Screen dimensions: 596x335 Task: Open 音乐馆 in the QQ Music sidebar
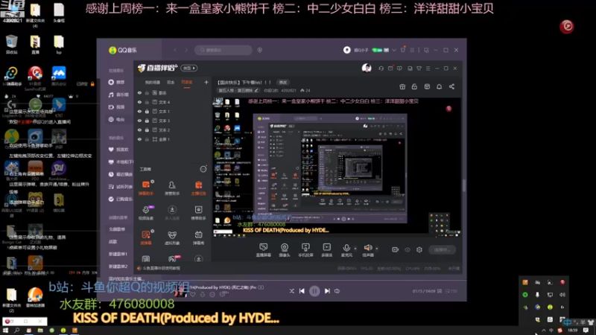tap(119, 95)
